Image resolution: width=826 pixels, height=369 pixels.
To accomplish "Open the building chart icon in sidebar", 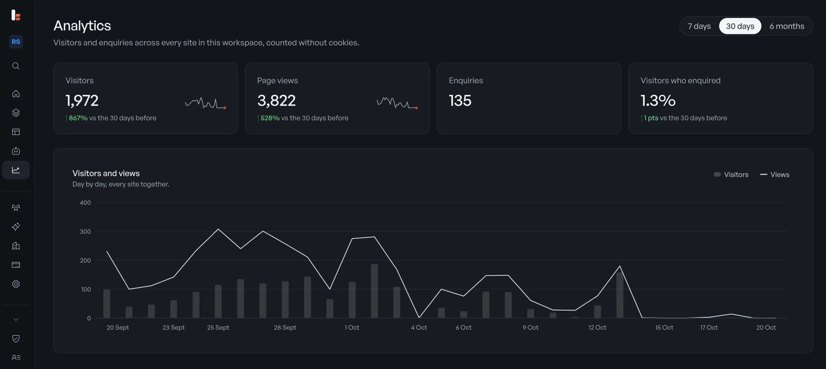I will (x=16, y=246).
